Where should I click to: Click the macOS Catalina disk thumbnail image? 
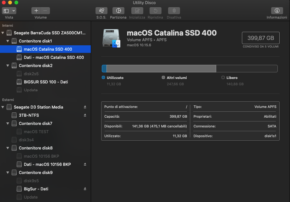(111, 38)
